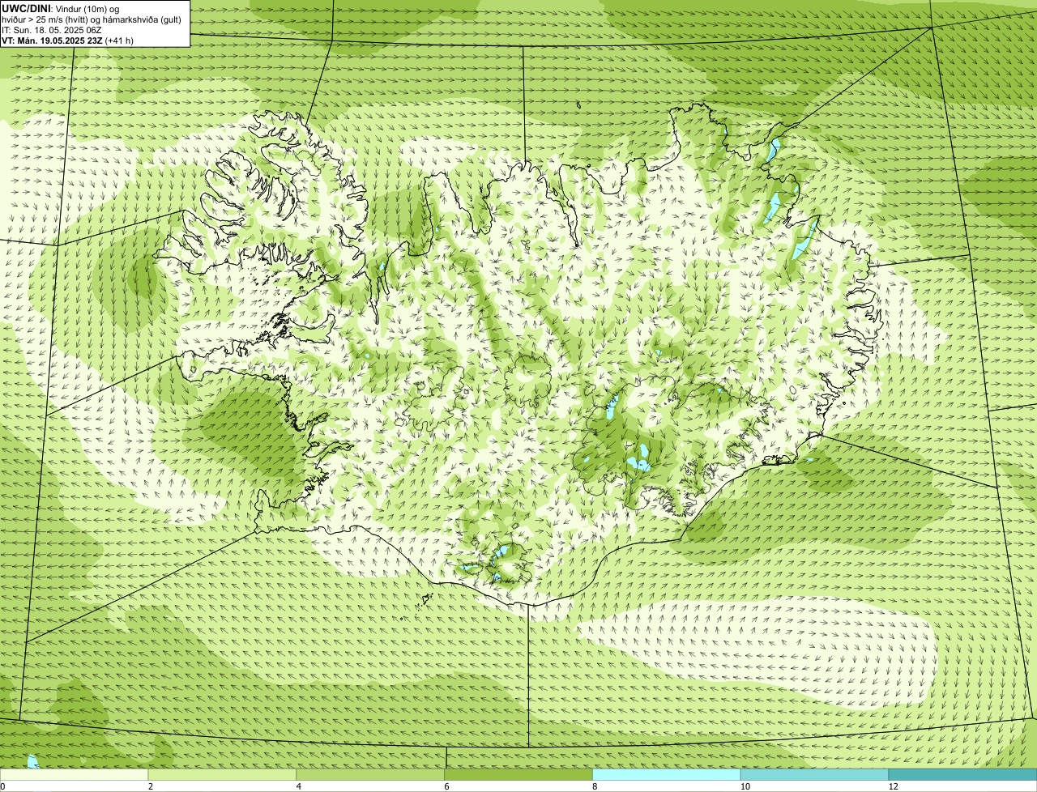Click the legend color segment between 2 and 4

[x=223, y=775]
